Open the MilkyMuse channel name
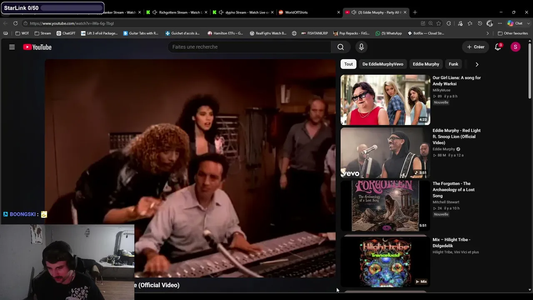The width and height of the screenshot is (533, 300). (441, 90)
